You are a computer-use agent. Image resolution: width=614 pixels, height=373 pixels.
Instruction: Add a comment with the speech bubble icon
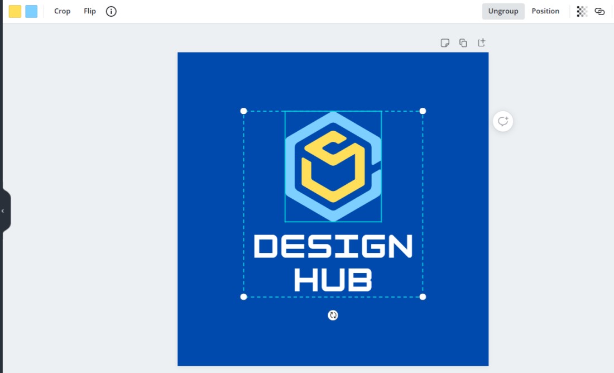[x=503, y=122]
